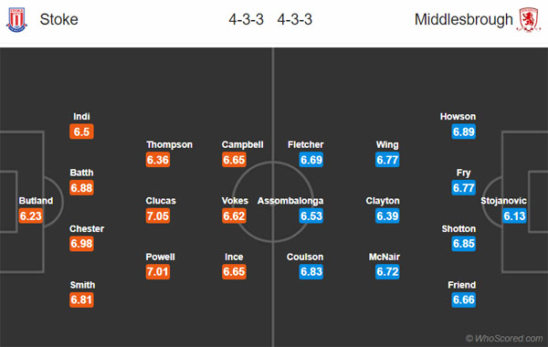Click the Fletcher player name

305,144
